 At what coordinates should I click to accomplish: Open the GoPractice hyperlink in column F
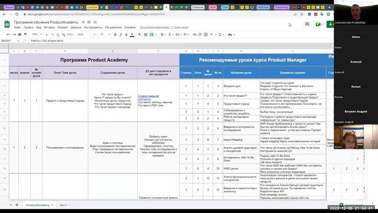144,99
